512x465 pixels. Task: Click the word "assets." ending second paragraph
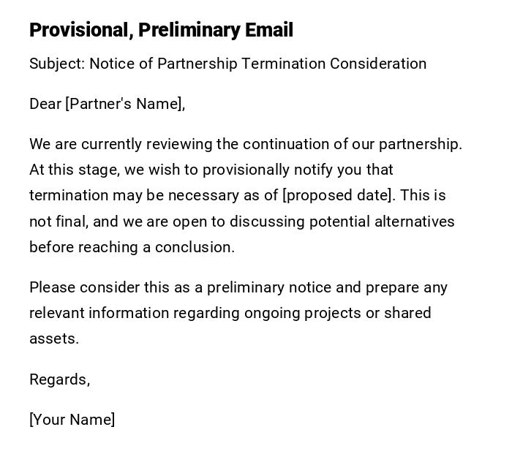[53, 339]
